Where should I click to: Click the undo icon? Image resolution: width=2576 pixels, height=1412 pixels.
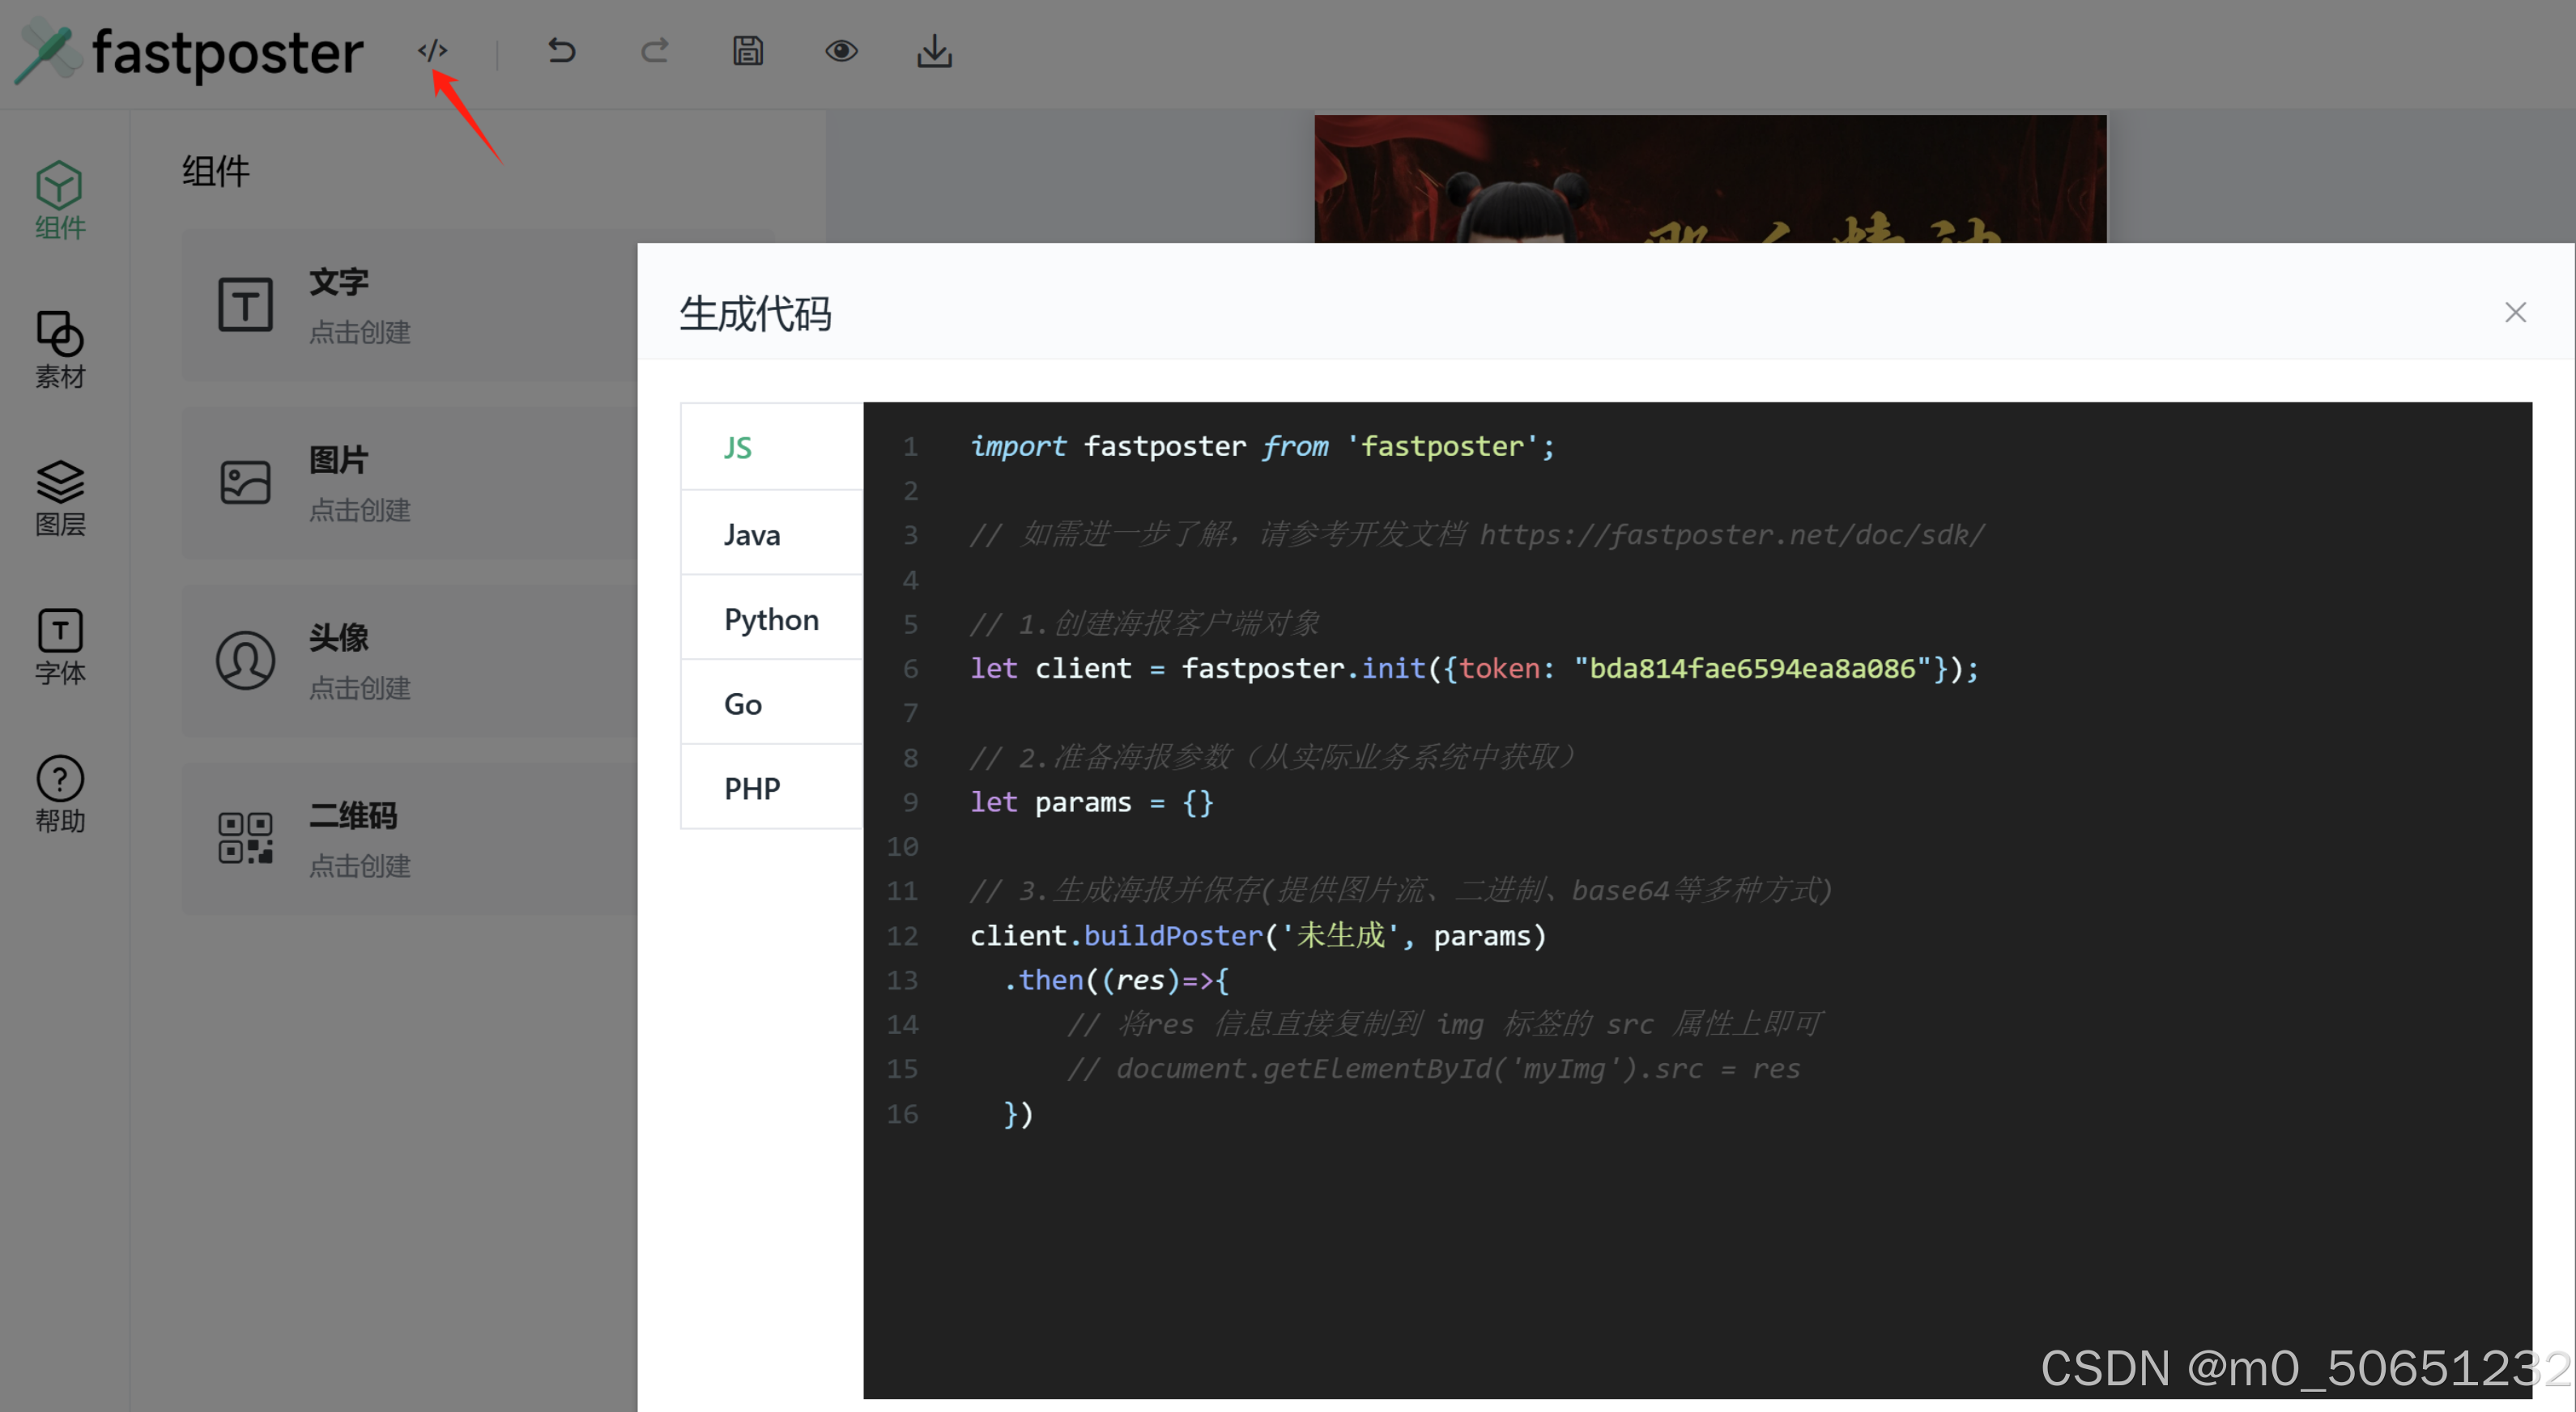click(560, 50)
